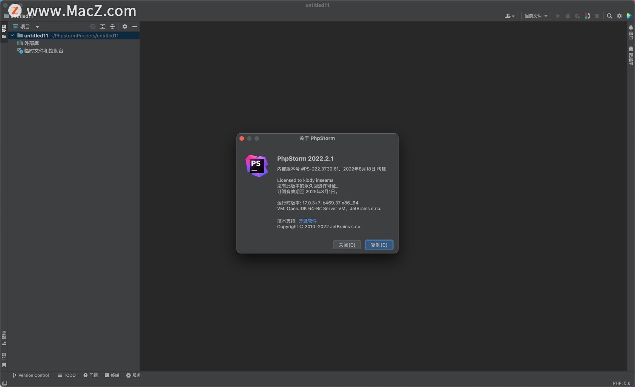Open IDE settings gear in top toolbar
This screenshot has width=635, height=387.
tap(620, 16)
